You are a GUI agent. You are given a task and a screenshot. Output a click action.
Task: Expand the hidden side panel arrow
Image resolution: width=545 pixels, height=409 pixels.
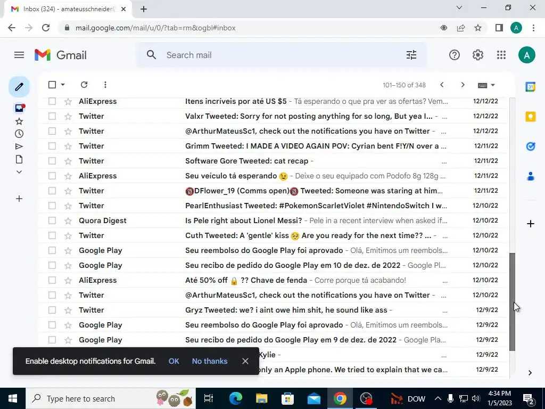[x=530, y=373]
